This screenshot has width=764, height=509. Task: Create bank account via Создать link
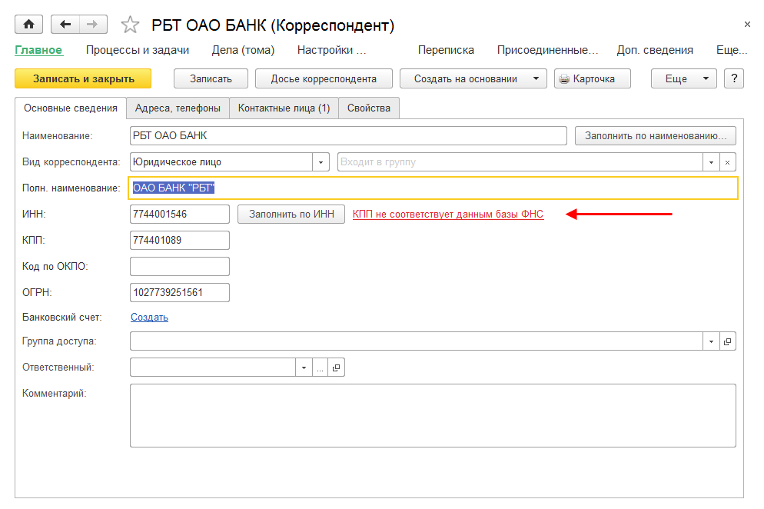click(x=150, y=317)
